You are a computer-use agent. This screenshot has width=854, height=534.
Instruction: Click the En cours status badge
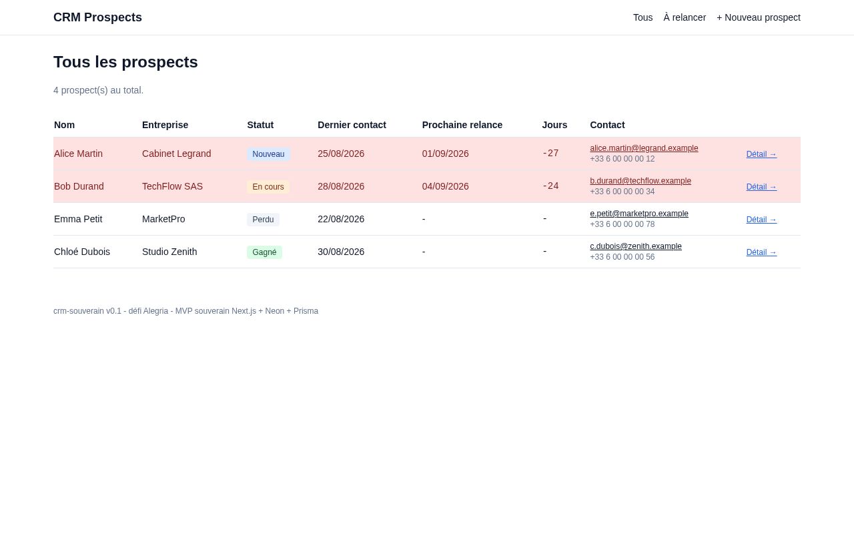click(268, 187)
